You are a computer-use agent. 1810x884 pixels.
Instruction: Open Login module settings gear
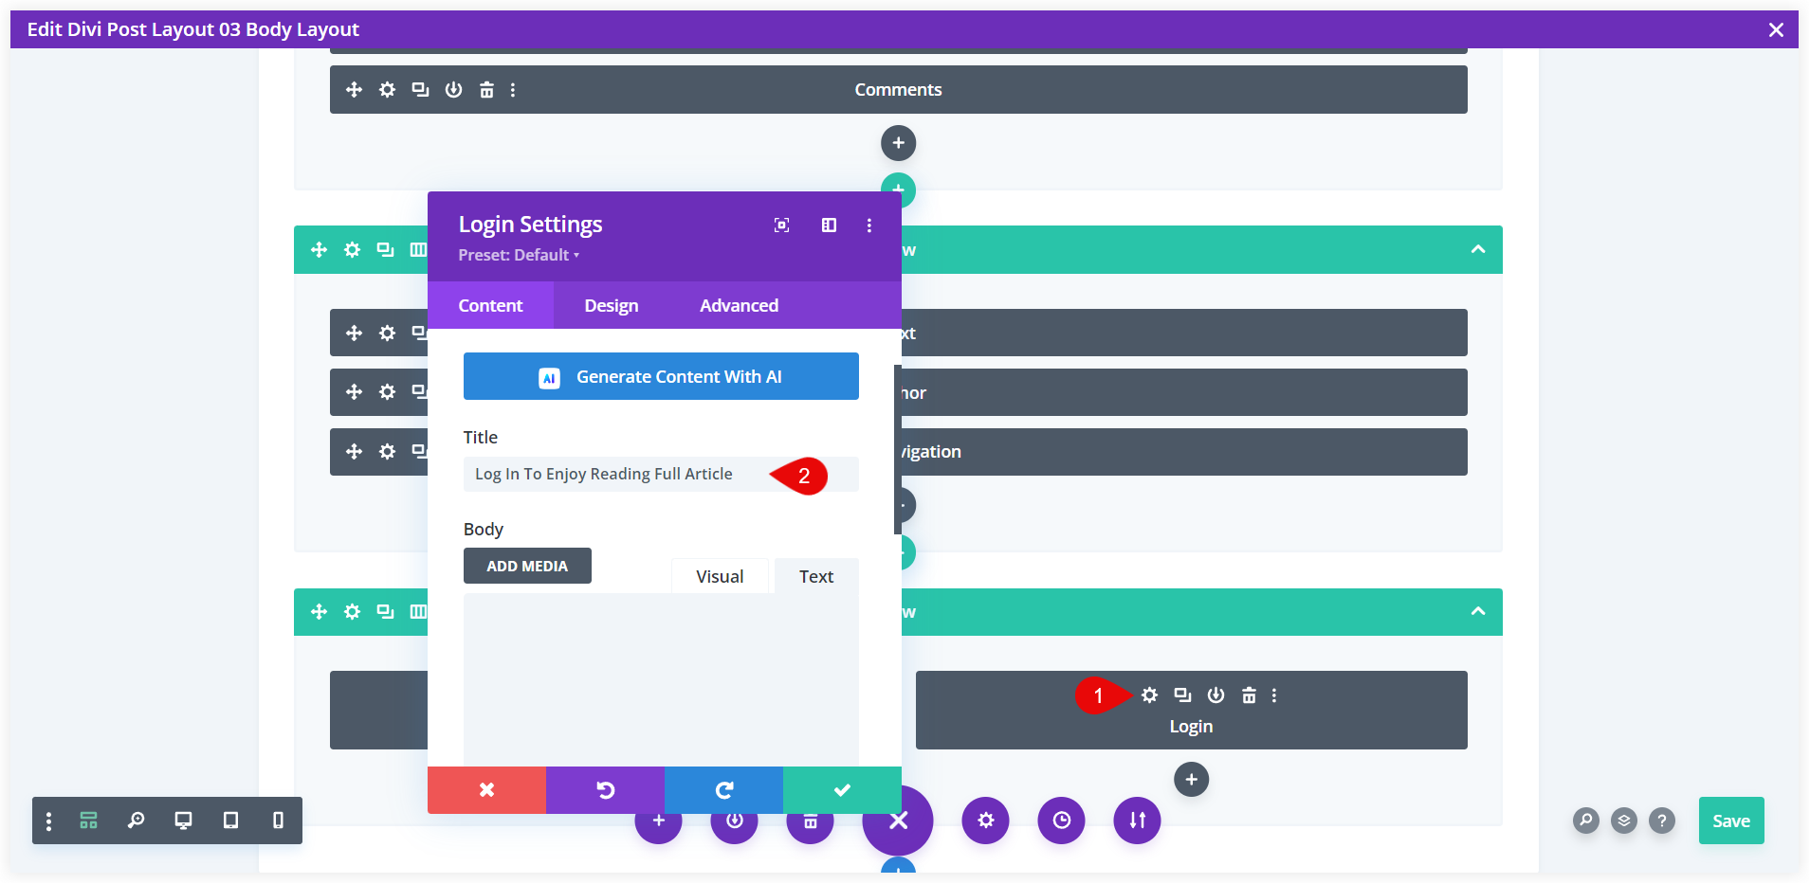click(1149, 695)
